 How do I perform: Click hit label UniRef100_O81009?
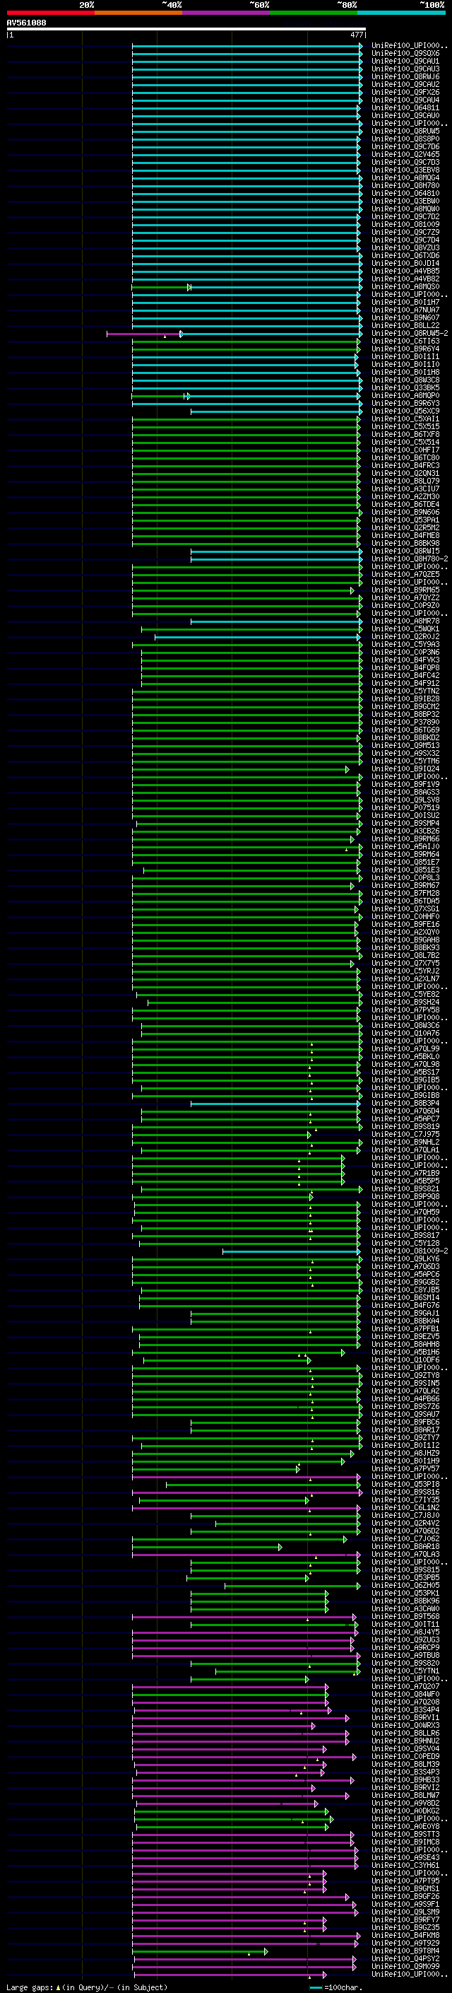[405, 224]
